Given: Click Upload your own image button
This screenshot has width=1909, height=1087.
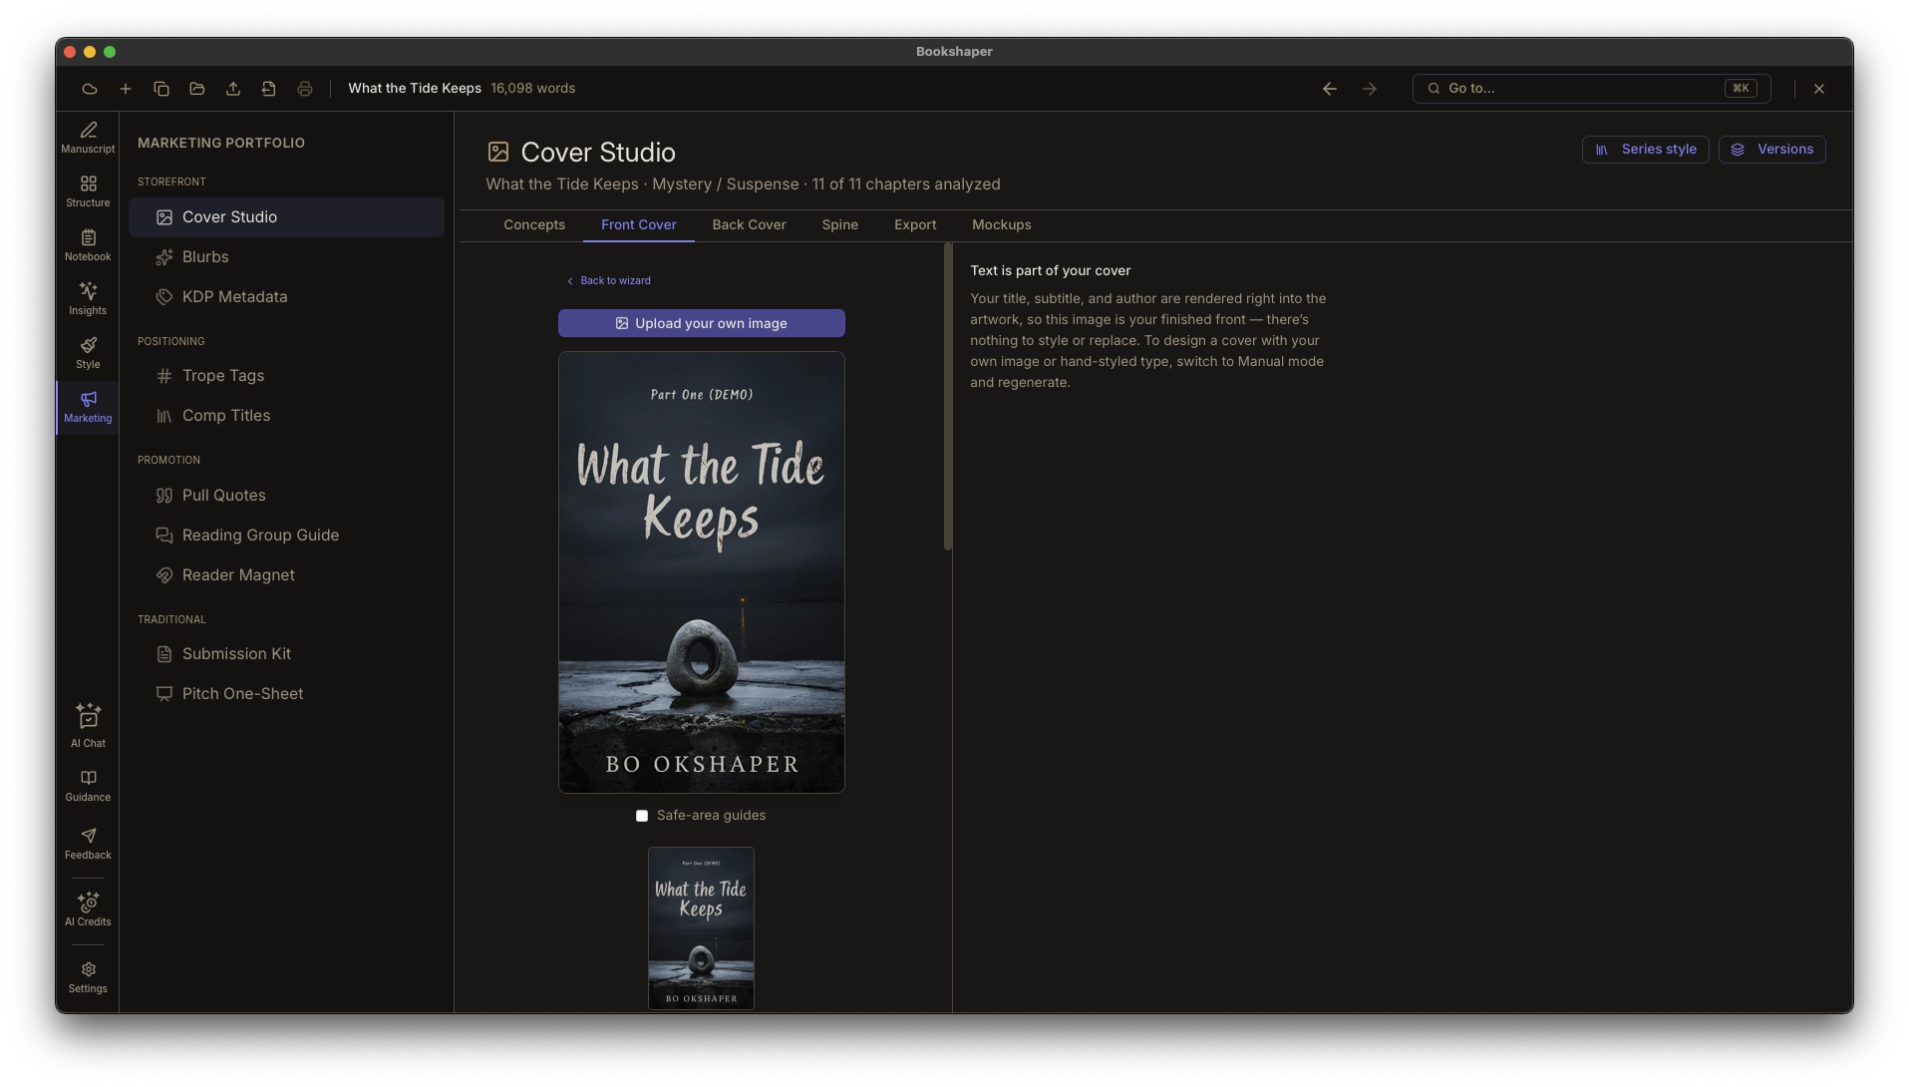Looking at the screenshot, I should pyautogui.click(x=701, y=323).
